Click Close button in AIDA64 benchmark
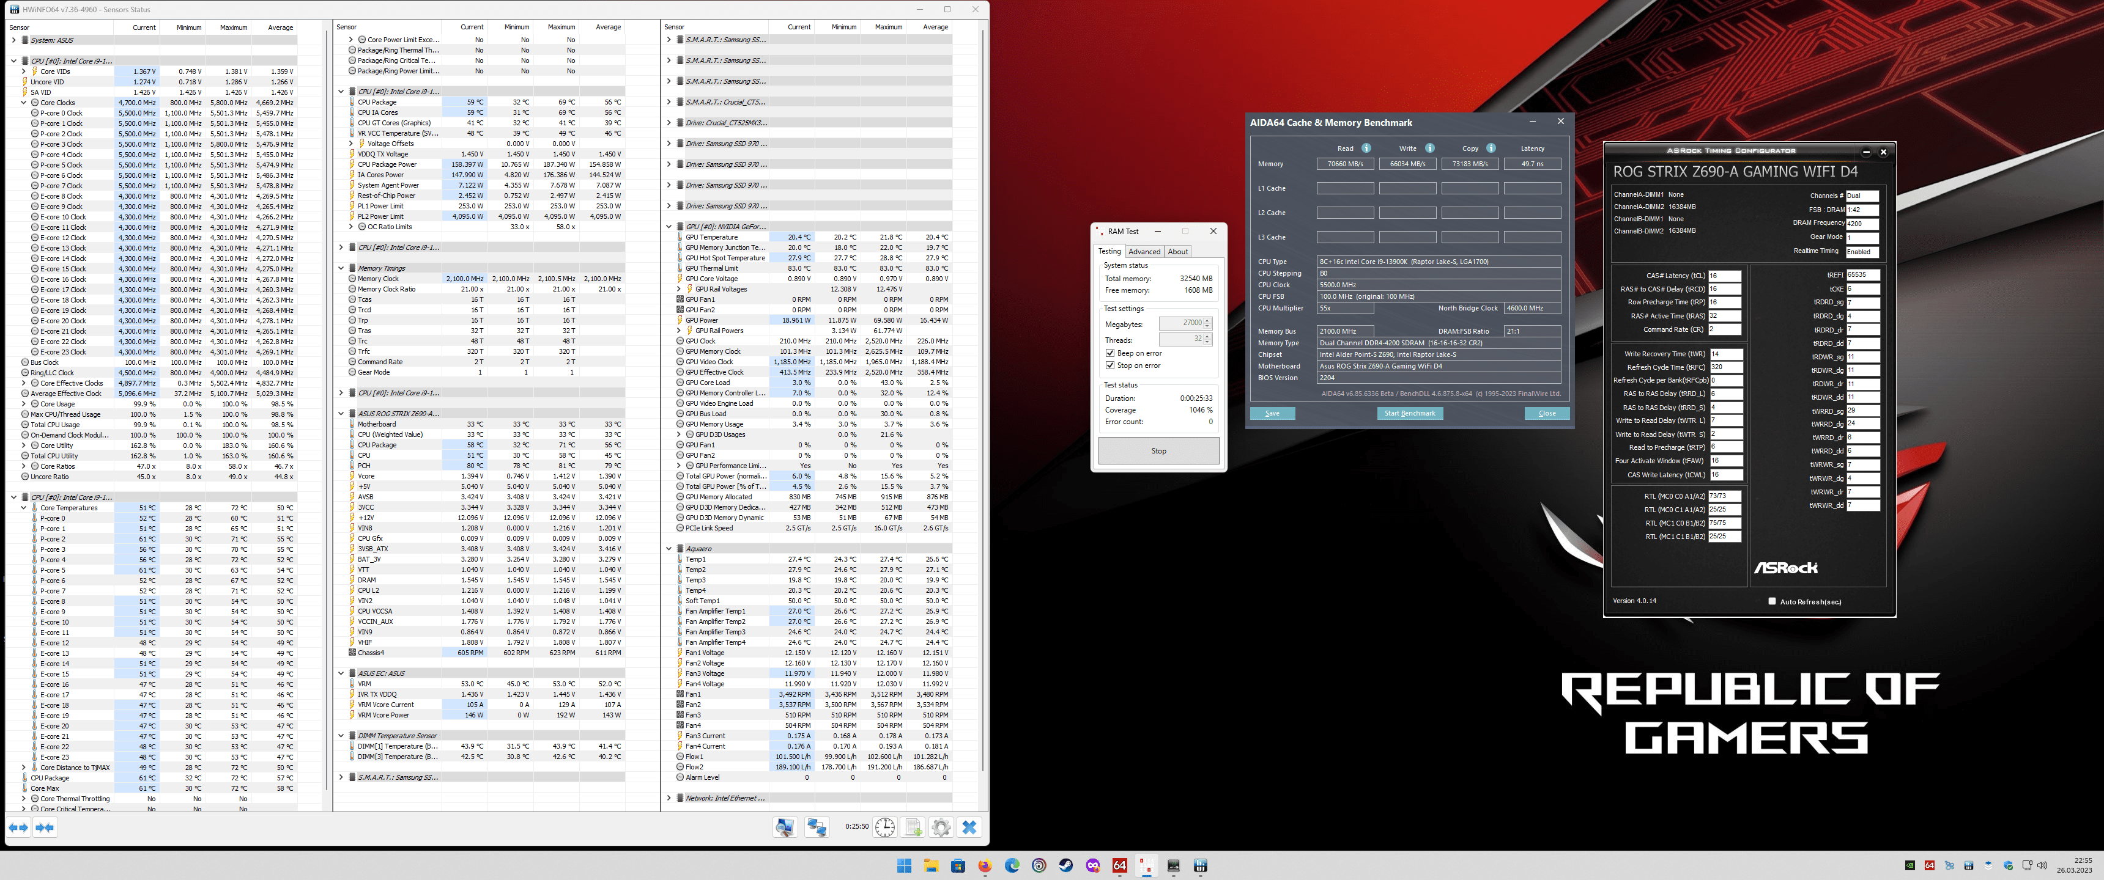2104x880 pixels. coord(1547,413)
